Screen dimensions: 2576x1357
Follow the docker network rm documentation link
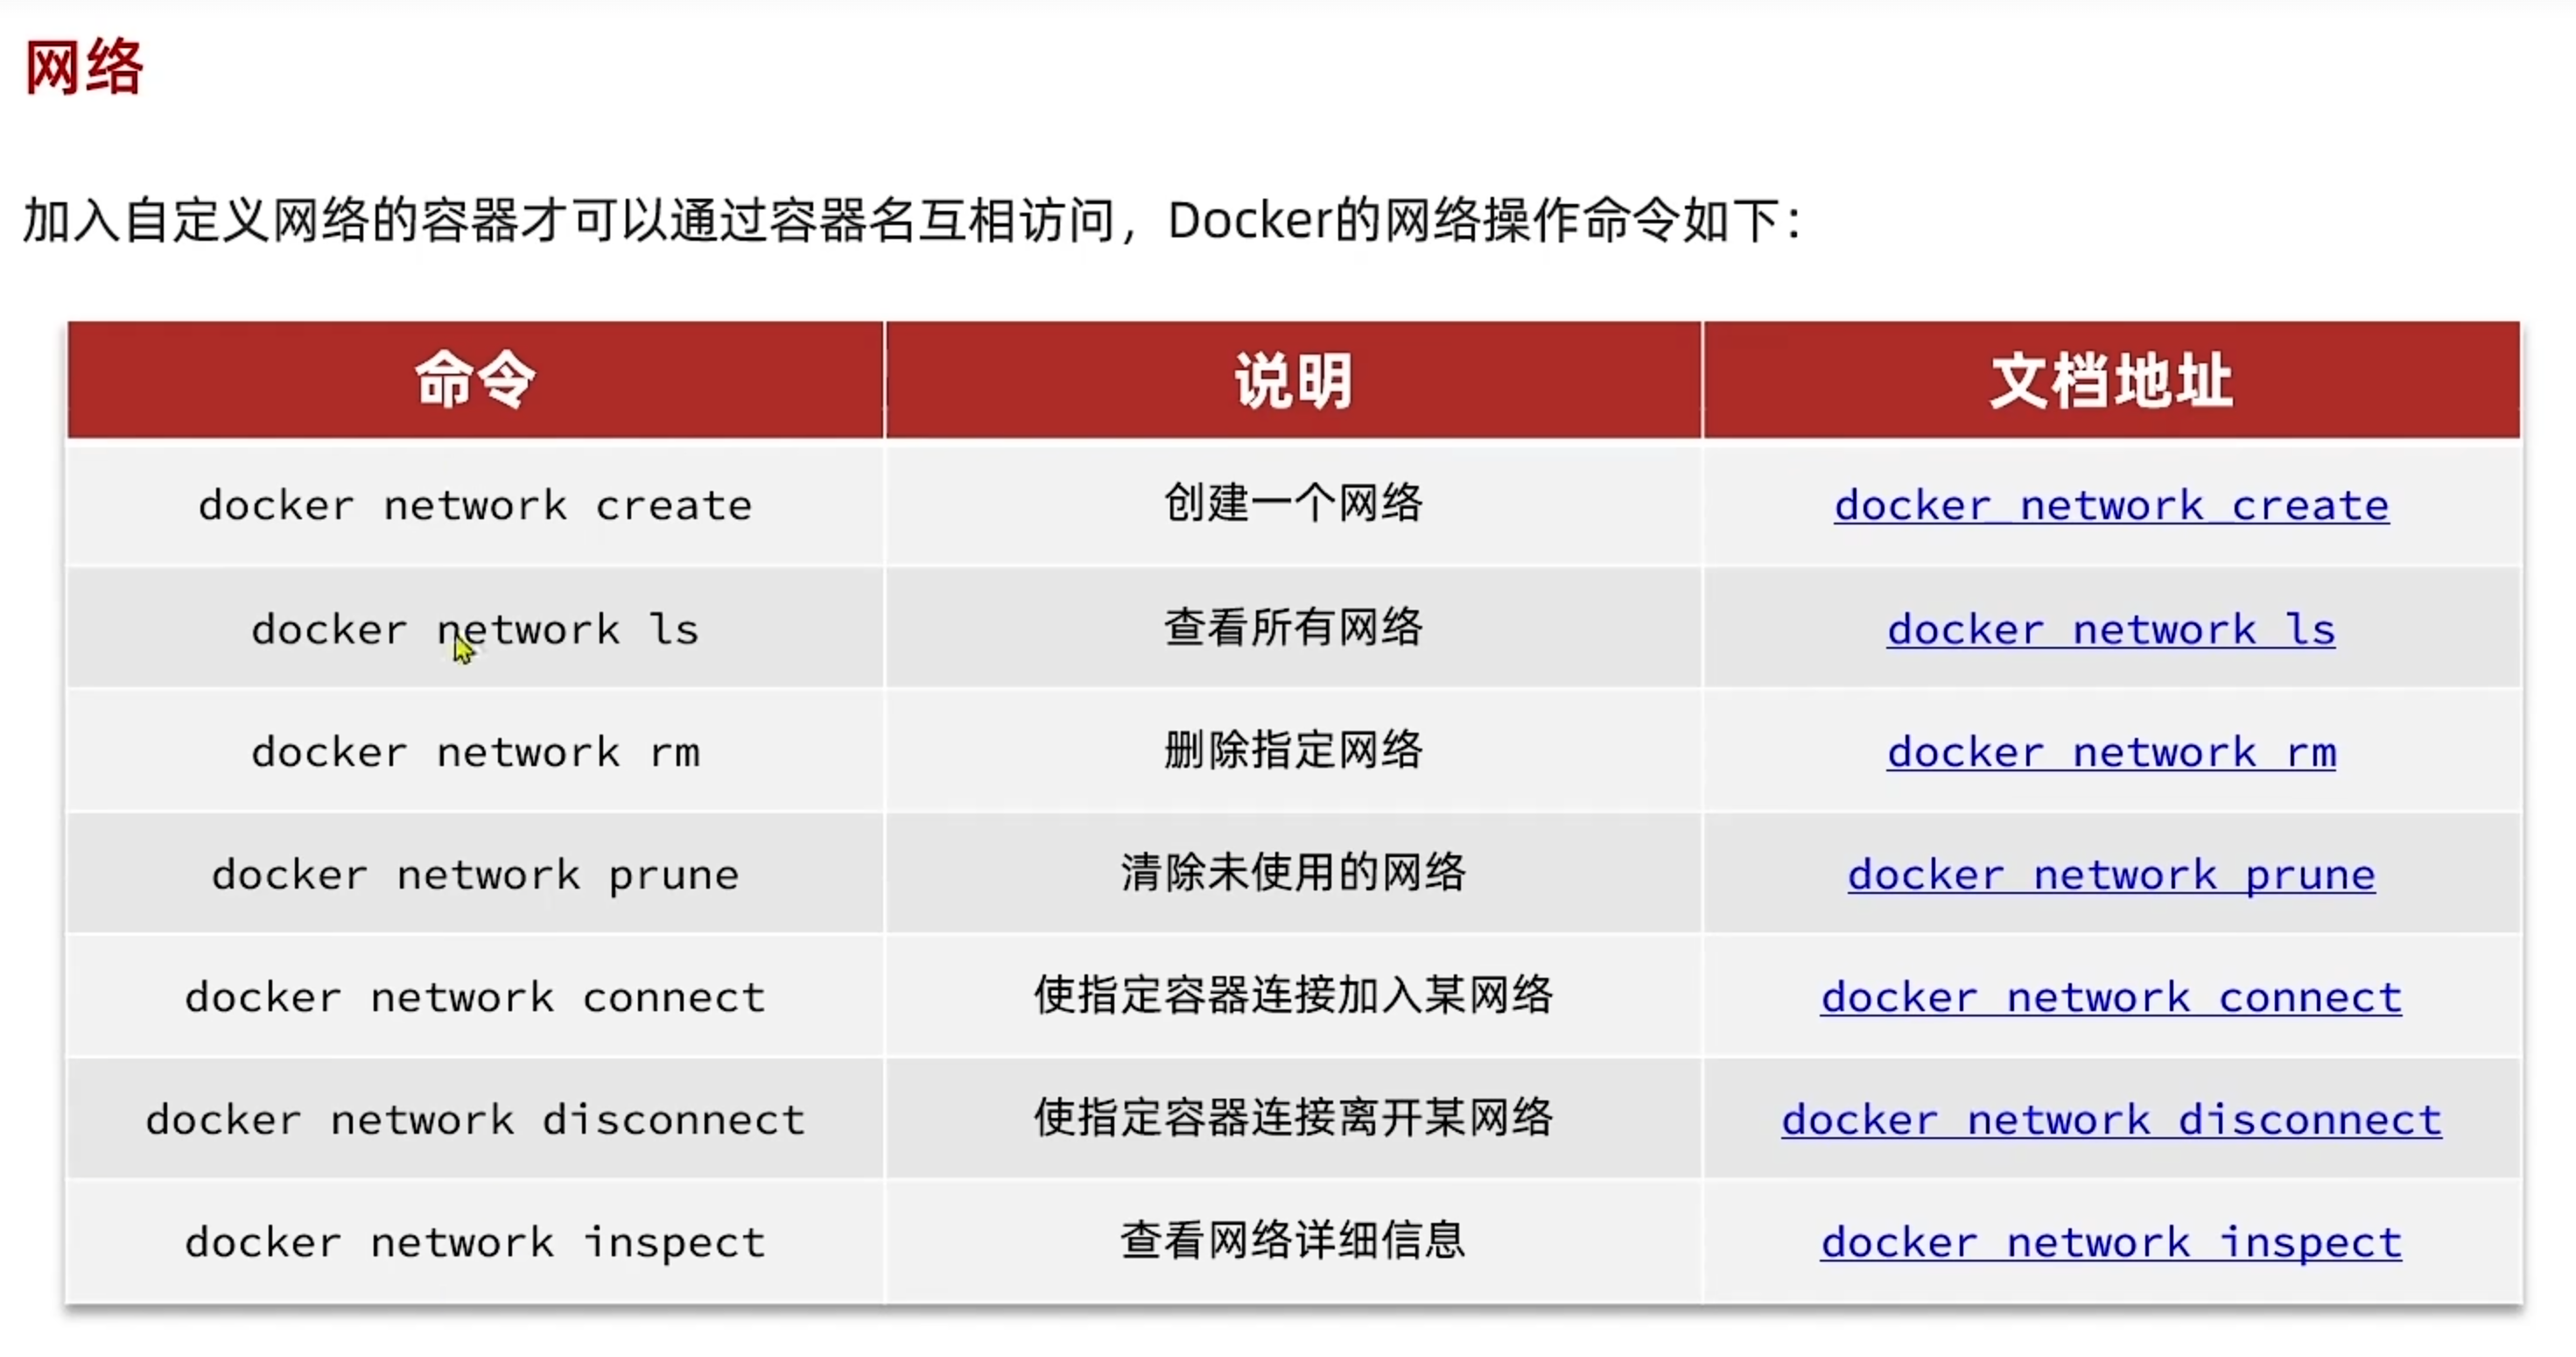[2111, 753]
